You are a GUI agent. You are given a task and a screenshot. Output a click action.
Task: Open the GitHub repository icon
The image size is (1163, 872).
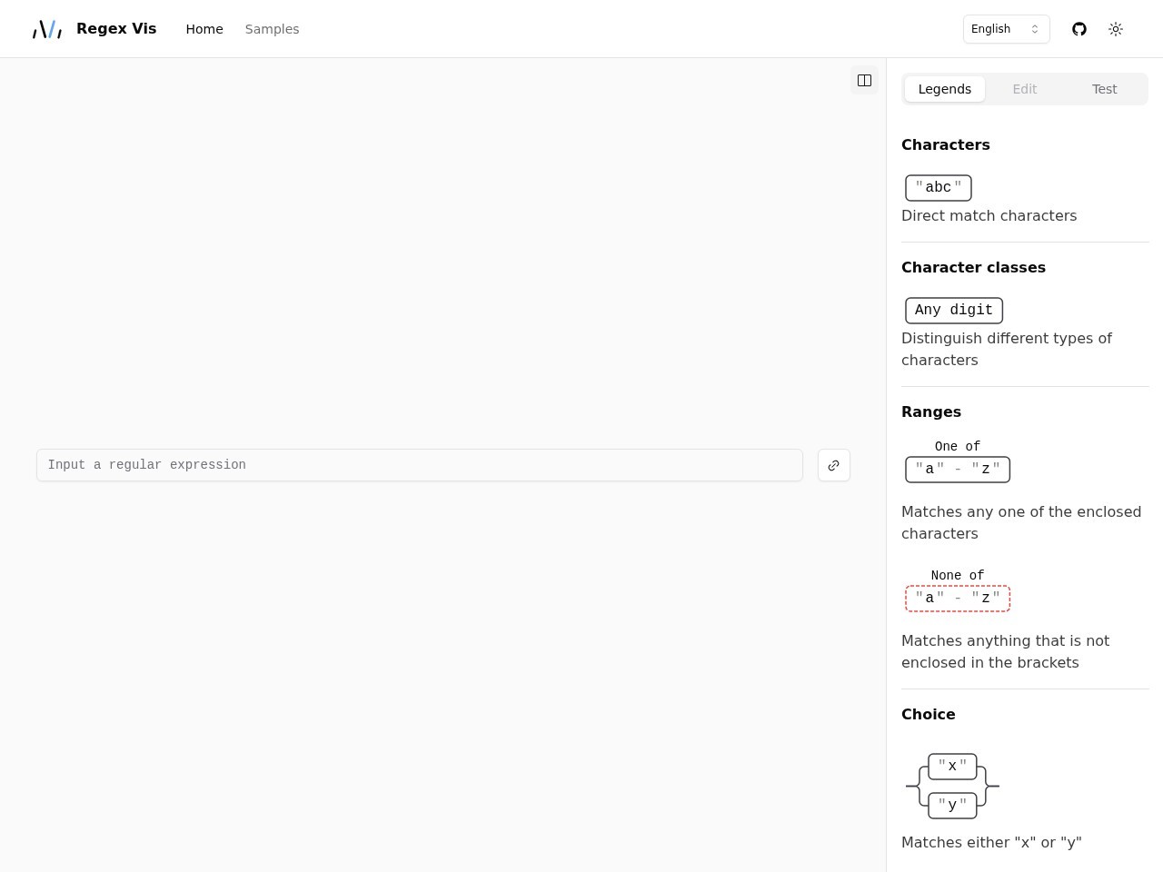1079,29
